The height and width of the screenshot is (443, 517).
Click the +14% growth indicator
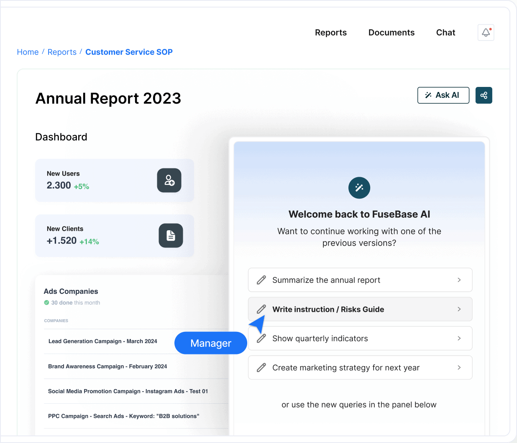point(90,242)
